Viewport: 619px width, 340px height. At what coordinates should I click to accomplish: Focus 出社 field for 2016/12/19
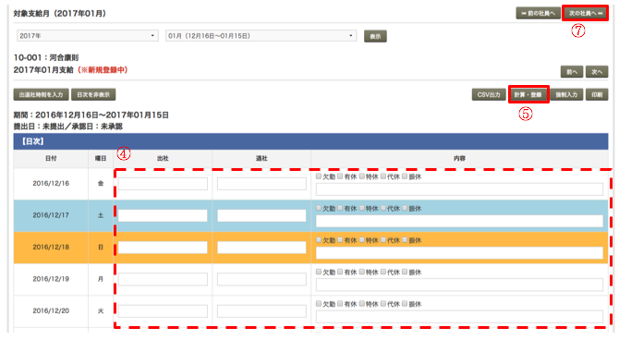[x=163, y=279]
